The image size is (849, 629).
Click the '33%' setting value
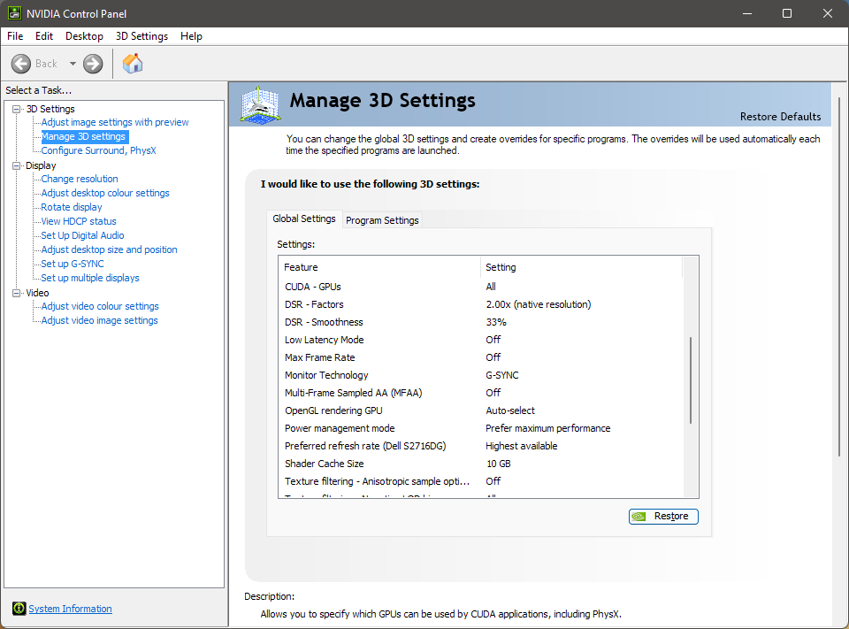[x=496, y=322]
